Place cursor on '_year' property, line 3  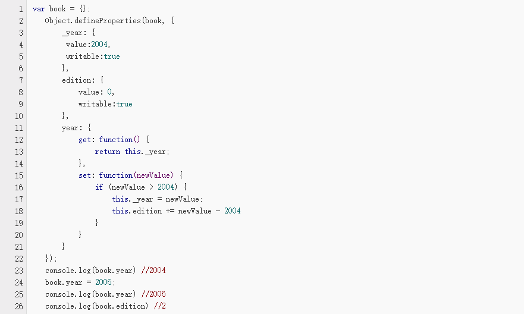click(x=72, y=33)
